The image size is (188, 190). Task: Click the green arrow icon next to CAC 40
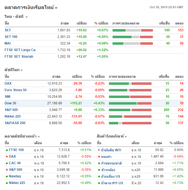tap(7, 163)
